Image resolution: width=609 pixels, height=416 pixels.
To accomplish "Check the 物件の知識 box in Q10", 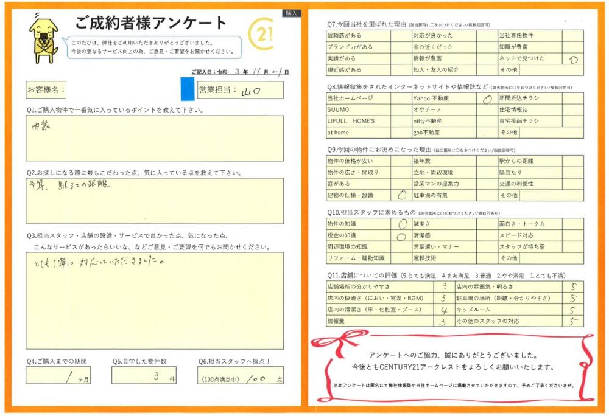I will (x=401, y=224).
